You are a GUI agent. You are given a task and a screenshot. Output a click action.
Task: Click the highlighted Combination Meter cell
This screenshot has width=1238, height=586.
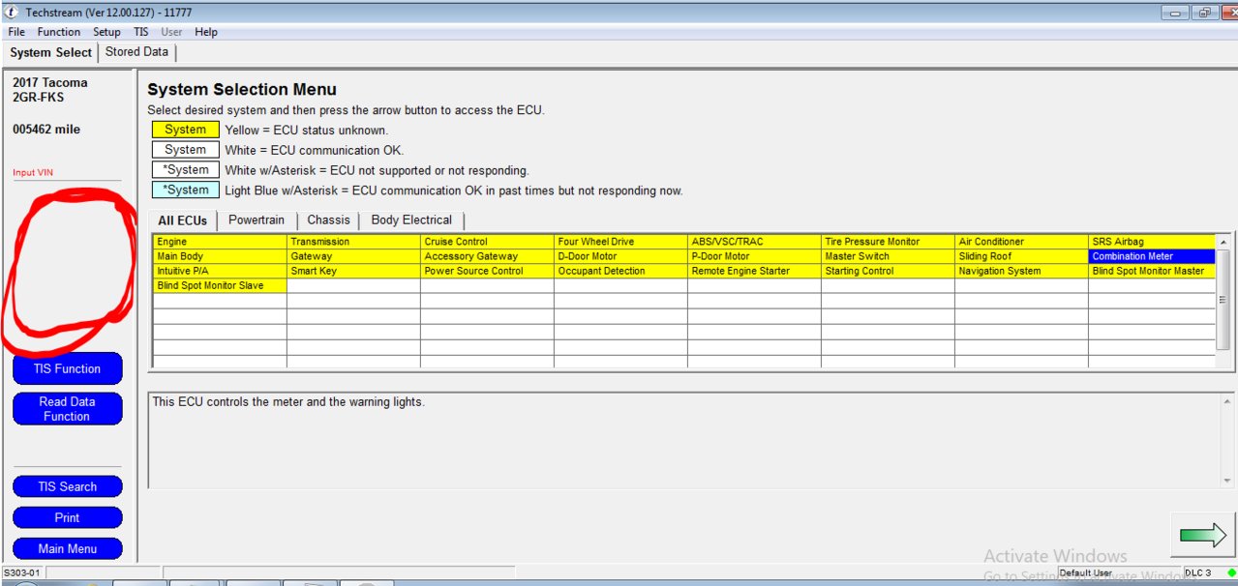(x=1152, y=256)
